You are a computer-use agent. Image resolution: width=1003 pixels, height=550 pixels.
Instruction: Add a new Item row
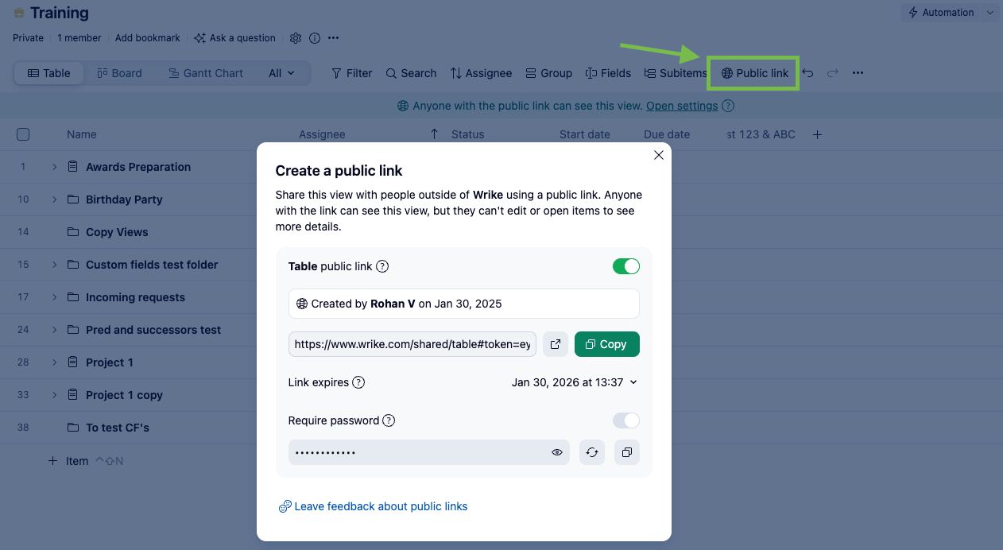click(68, 461)
